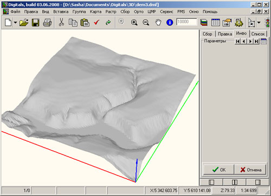This screenshot has width=271, height=196.
Task: Click the Open file folder icon
Action: point(24,23)
